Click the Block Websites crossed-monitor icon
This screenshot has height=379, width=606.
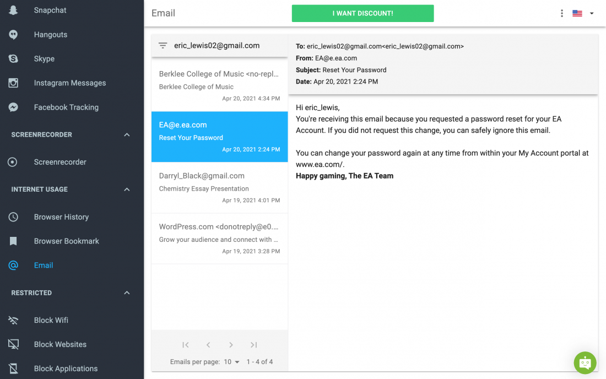tap(13, 344)
